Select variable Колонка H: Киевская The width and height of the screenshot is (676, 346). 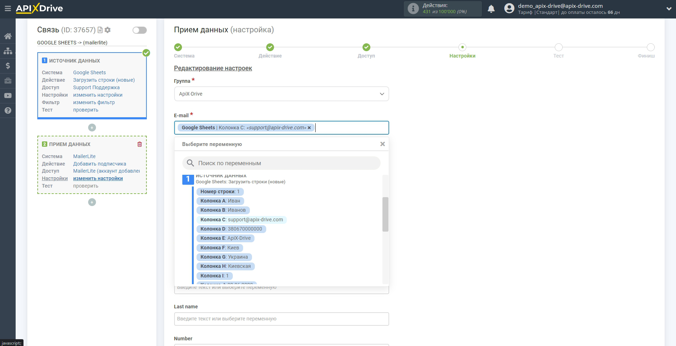226,266
